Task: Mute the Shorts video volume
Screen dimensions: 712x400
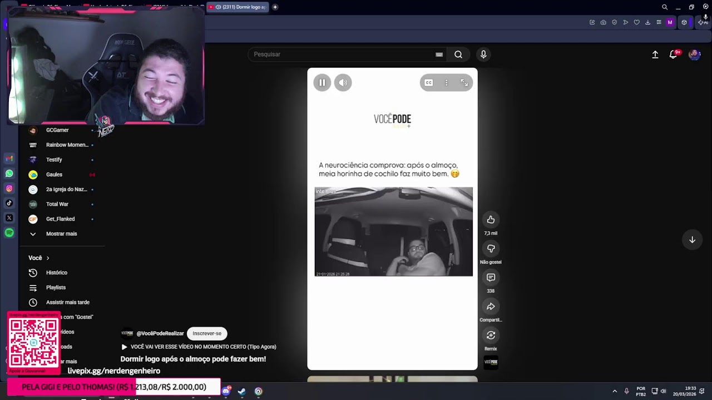Action: point(343,83)
